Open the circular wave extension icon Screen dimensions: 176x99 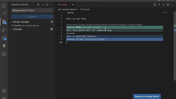point(4,54)
